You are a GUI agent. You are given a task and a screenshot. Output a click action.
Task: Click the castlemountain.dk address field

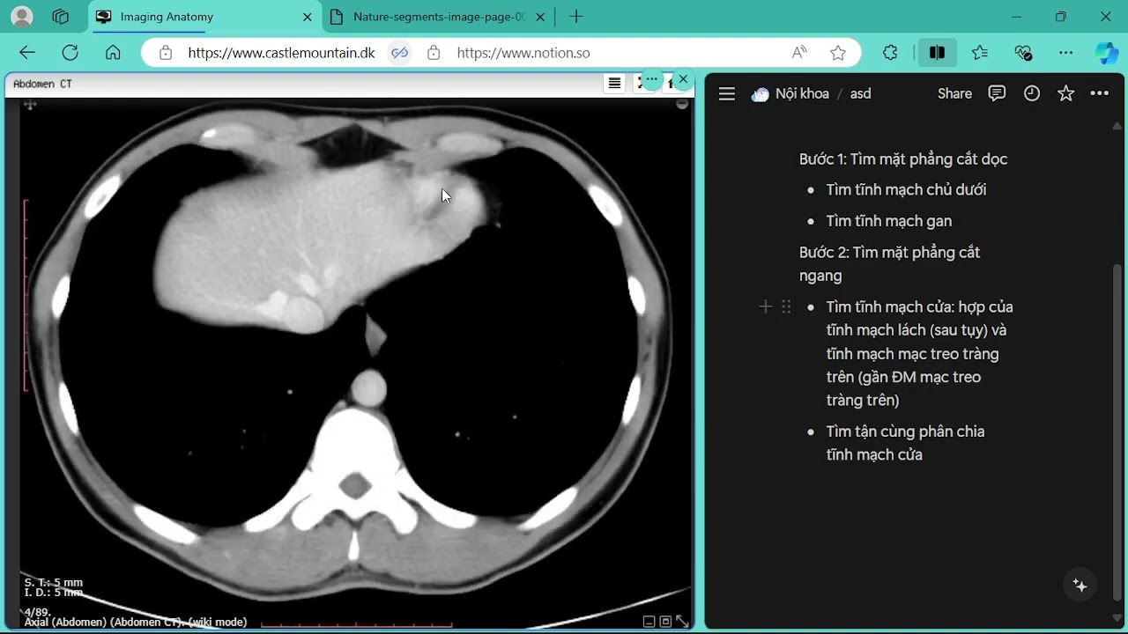pos(281,53)
